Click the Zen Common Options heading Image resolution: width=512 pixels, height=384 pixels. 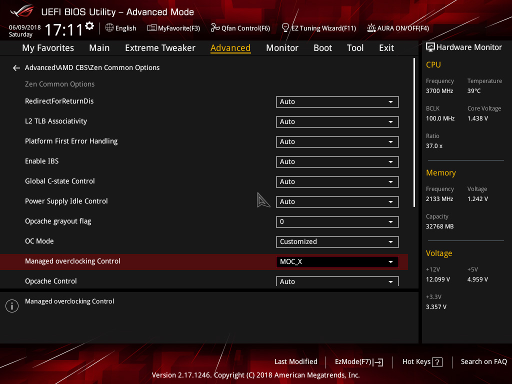60,84
